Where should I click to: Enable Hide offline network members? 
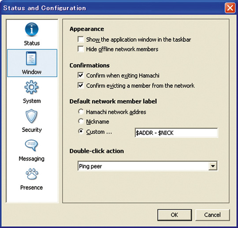(x=81, y=49)
